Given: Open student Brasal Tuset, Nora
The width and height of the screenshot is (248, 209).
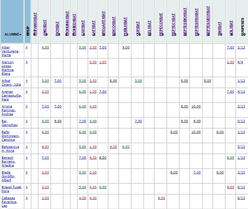Looking at the screenshot, I should pos(12,189).
